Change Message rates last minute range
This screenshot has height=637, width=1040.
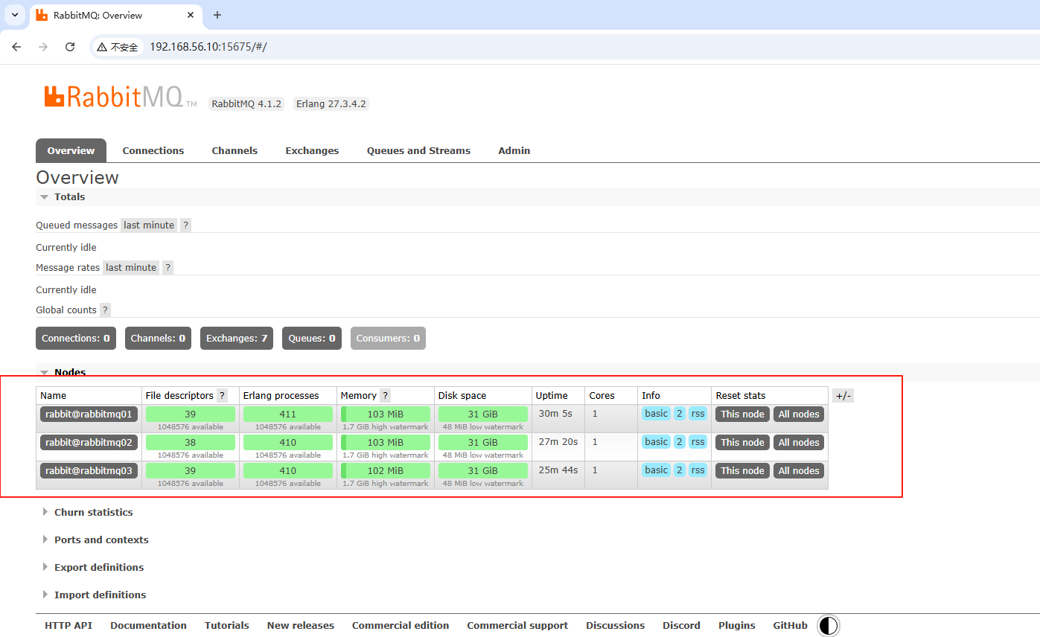tap(131, 268)
